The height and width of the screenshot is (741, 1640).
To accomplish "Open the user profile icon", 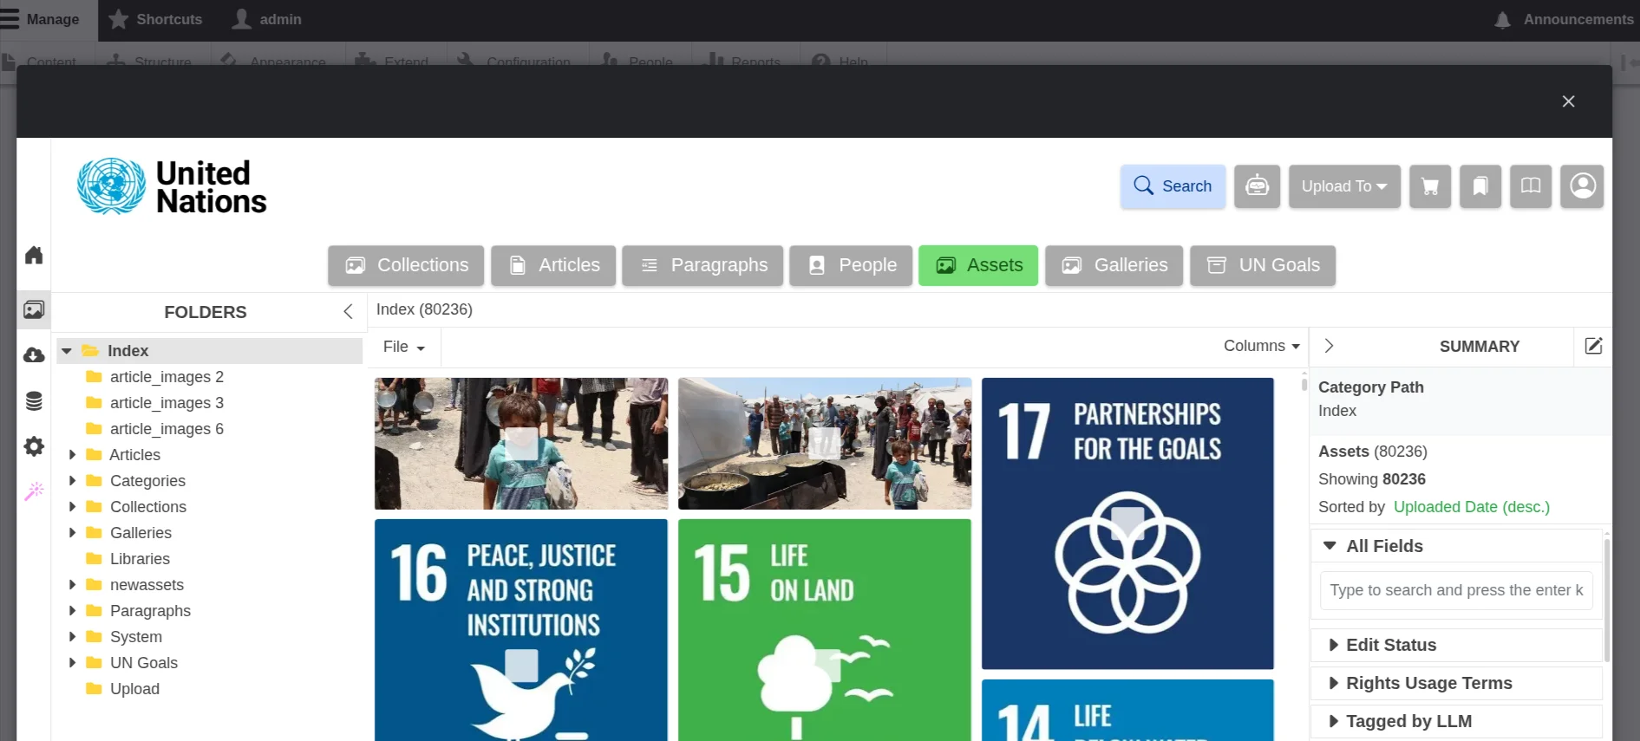I will (1581, 186).
